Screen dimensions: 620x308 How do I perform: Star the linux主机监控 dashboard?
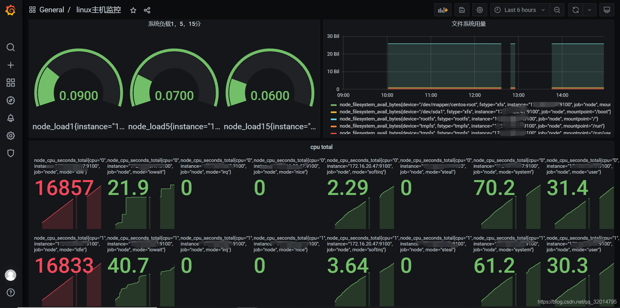pos(133,10)
